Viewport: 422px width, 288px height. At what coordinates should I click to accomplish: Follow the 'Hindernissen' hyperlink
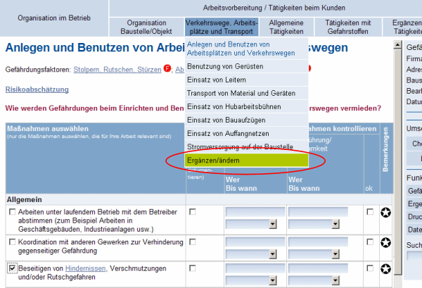coord(83,268)
